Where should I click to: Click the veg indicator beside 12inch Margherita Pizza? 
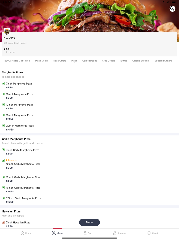point(3,105)
